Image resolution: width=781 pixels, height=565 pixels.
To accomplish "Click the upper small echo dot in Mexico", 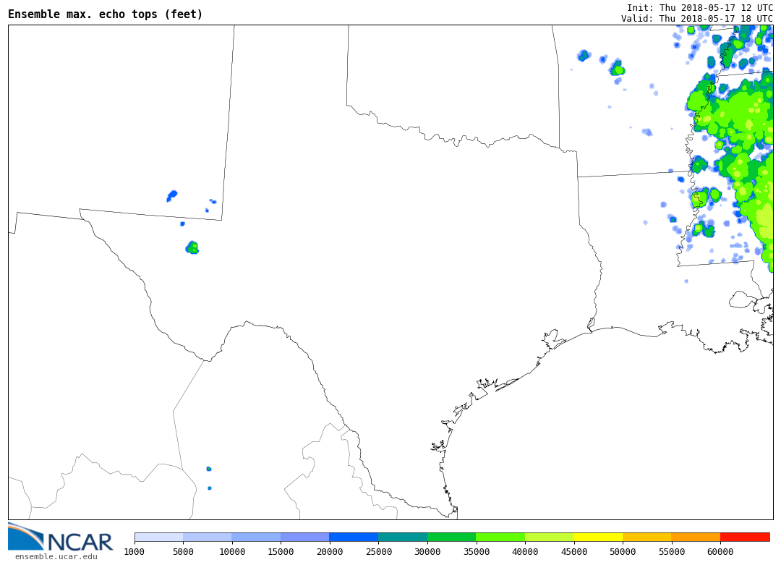I will click(x=209, y=469).
